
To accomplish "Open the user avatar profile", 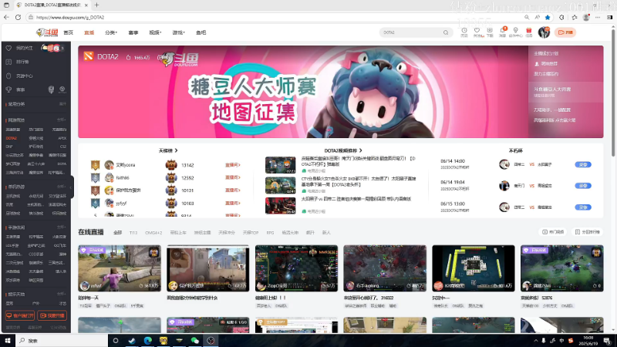I will click(545, 32).
